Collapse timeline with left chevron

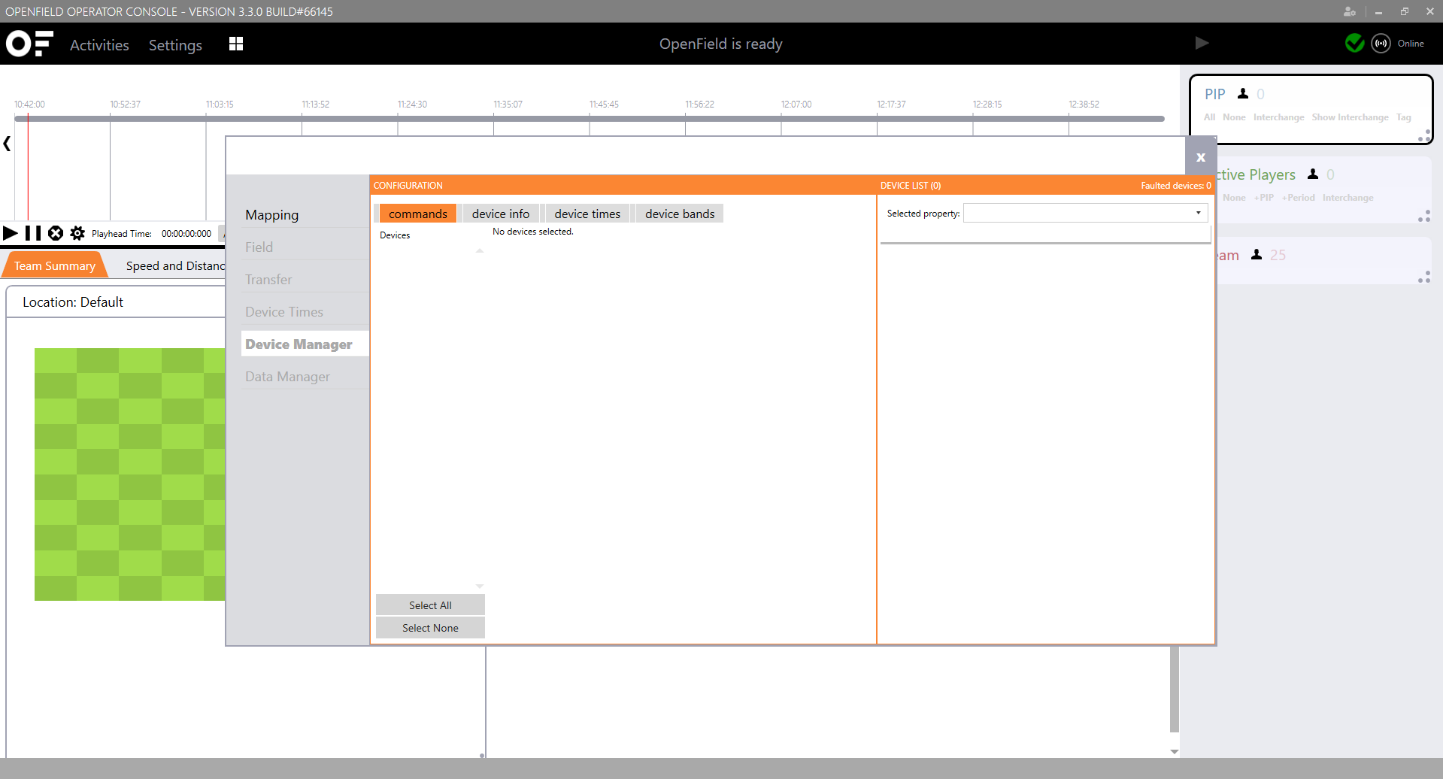[7, 143]
